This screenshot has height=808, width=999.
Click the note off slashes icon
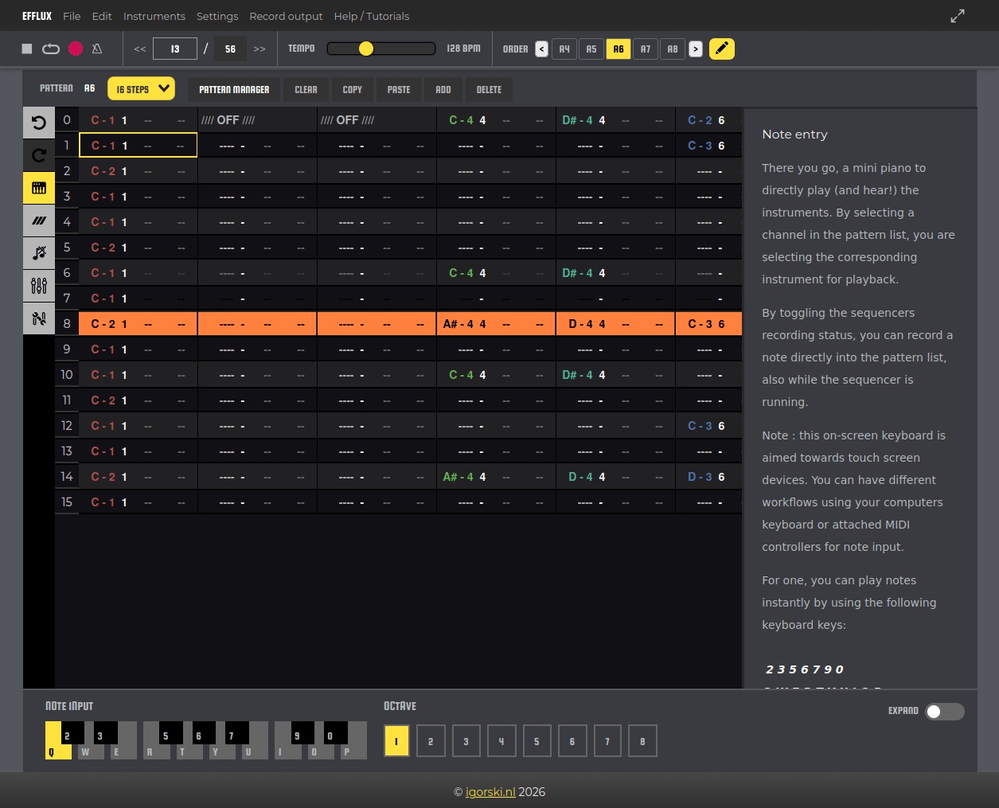tap(39, 221)
